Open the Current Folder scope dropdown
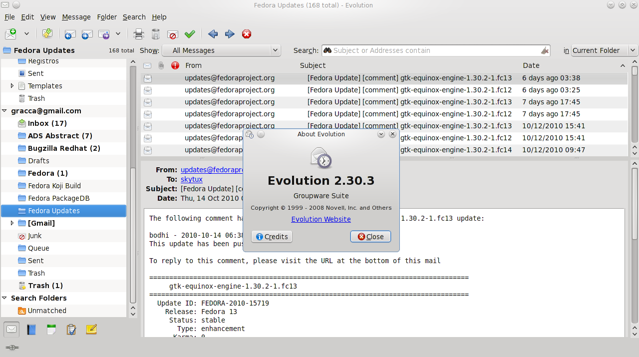639x357 pixels. (x=604, y=50)
